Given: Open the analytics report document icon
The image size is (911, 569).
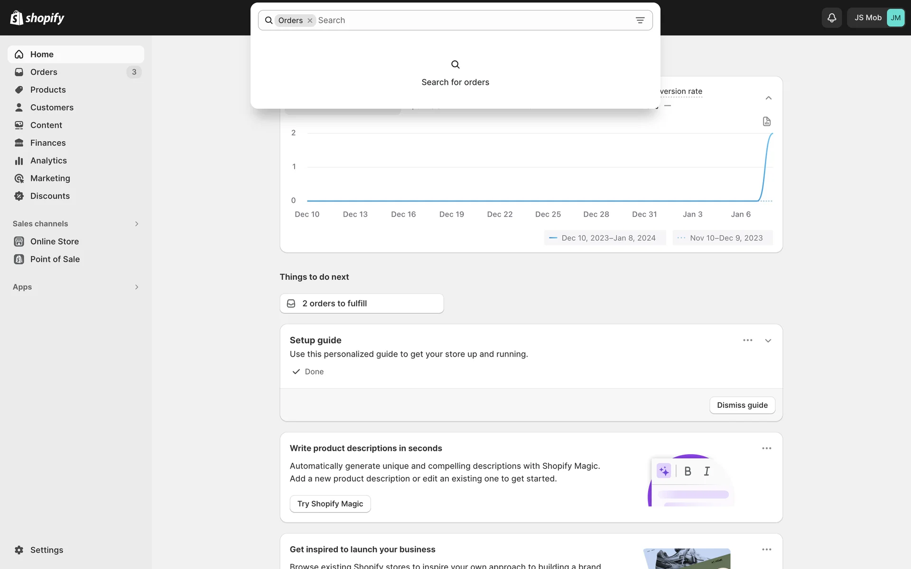Looking at the screenshot, I should pos(766,121).
